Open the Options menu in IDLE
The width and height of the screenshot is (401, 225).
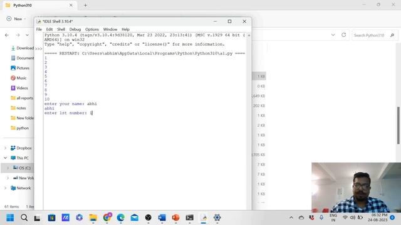click(92, 29)
